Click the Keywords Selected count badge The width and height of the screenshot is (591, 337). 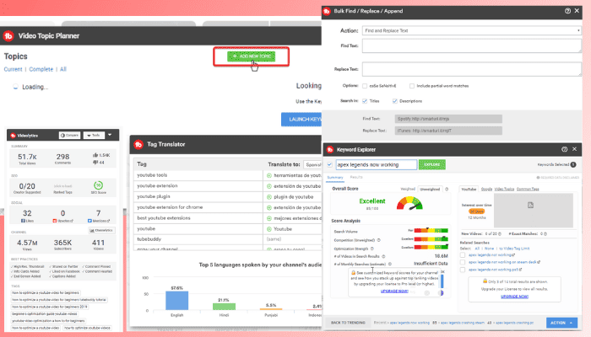(573, 164)
